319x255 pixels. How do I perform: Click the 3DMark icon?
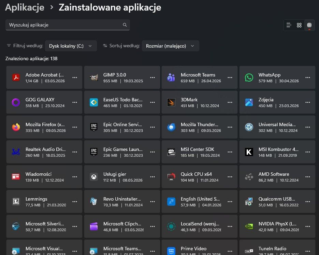coord(171,102)
